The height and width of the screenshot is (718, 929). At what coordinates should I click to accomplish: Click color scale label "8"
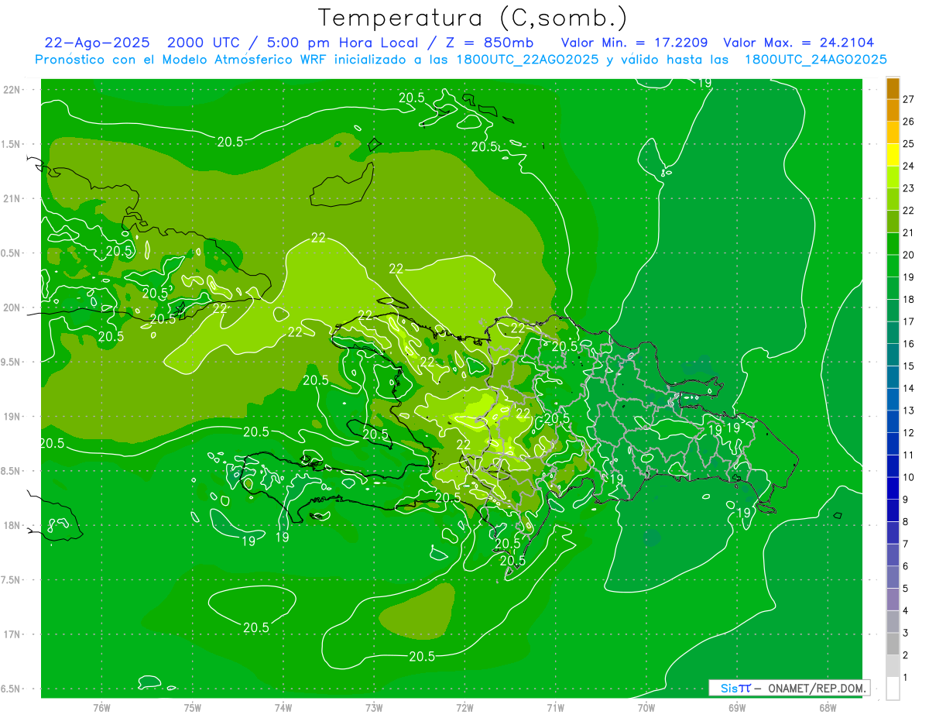[x=906, y=521]
